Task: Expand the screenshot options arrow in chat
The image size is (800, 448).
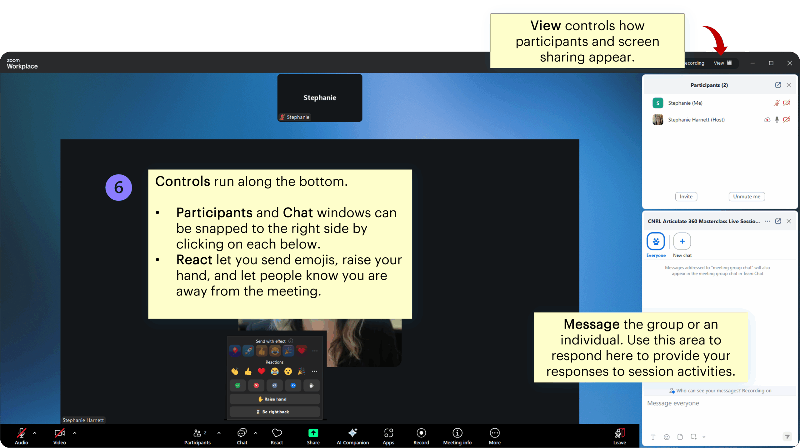Action: 704,437
